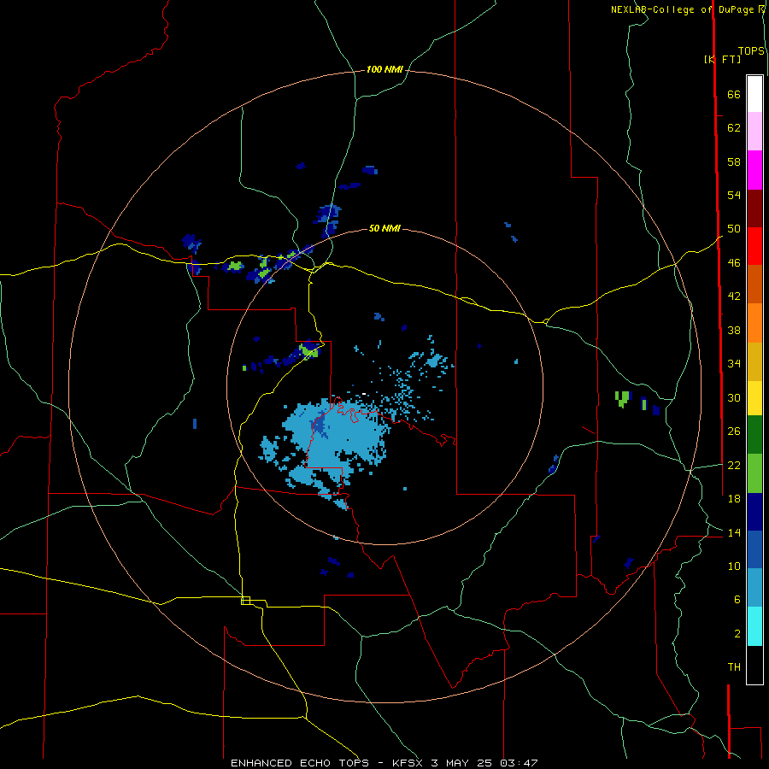Viewport: 769px width, 769px height.
Task: Click the TOPS legend title
Action: [751, 50]
